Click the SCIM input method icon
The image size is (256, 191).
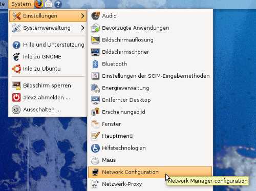click(x=95, y=76)
